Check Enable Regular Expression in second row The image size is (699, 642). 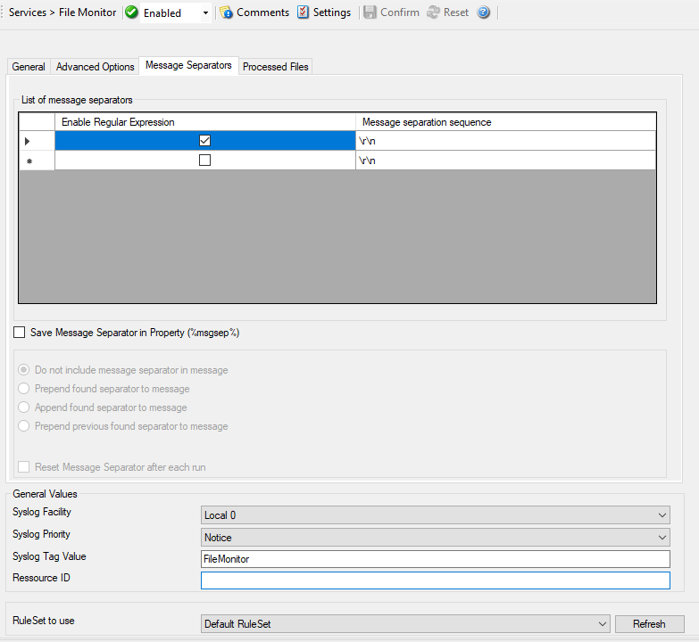pyautogui.click(x=205, y=160)
